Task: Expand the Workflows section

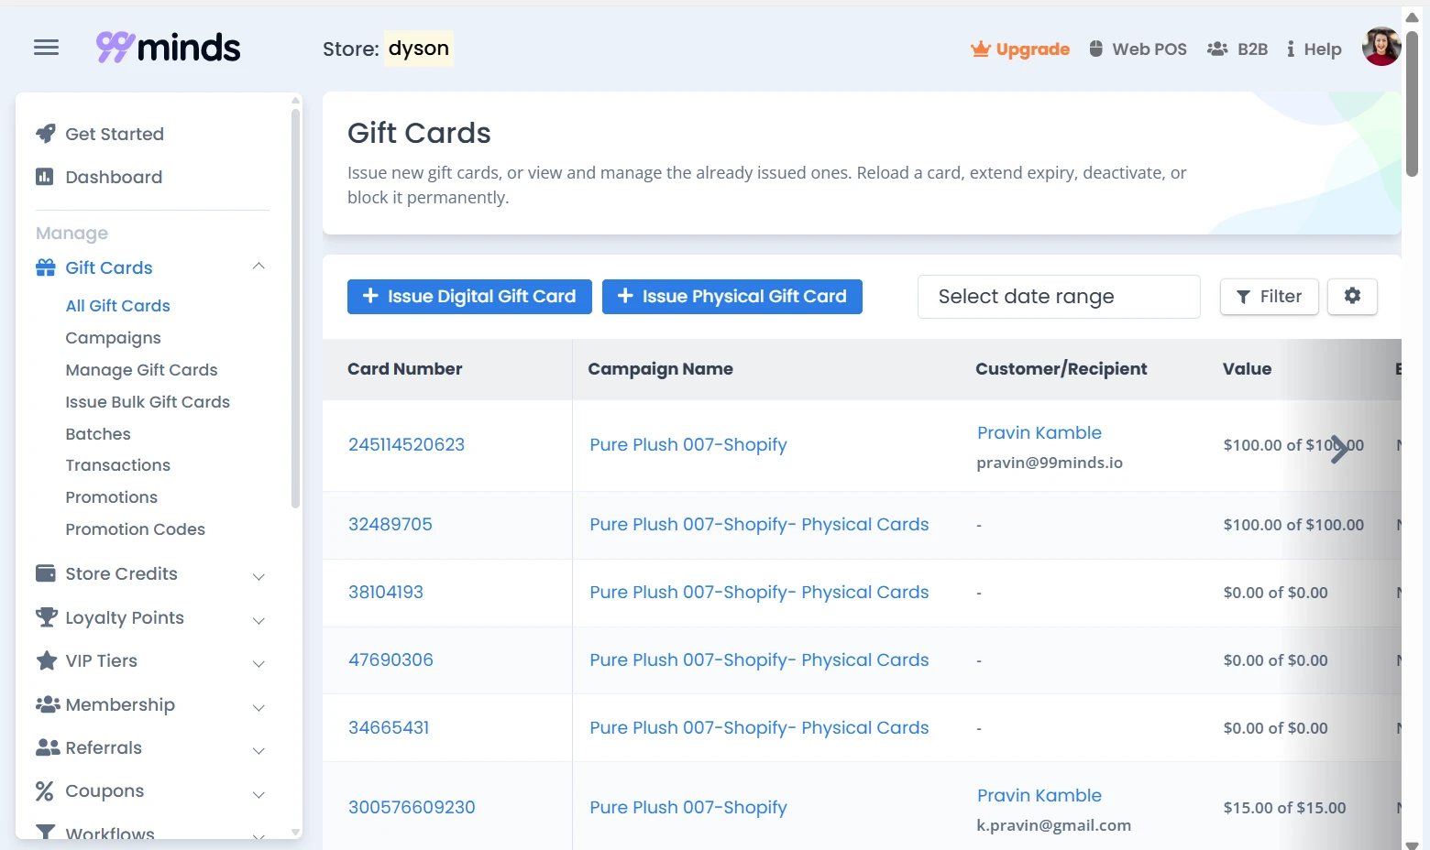Action: (258, 834)
